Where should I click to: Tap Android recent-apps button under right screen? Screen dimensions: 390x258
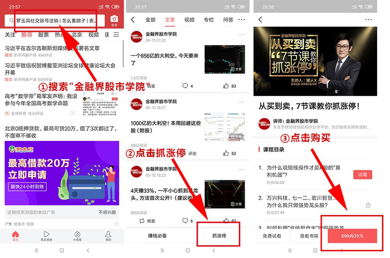click(290, 250)
